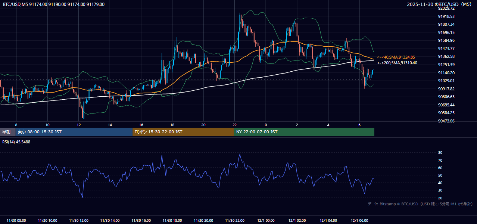The width and height of the screenshot is (477, 224).
Task: Select the 92029.72 price axis label
Action: pyautogui.click(x=446, y=8)
